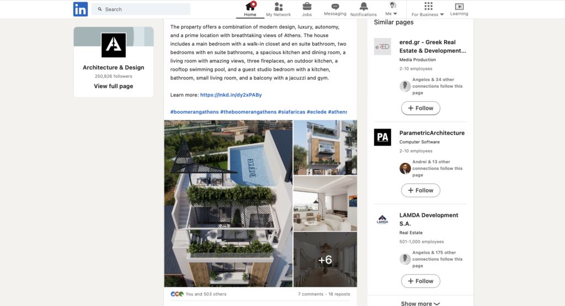
Task: Follow LAMDA Development S.A. page
Action: pos(420,281)
